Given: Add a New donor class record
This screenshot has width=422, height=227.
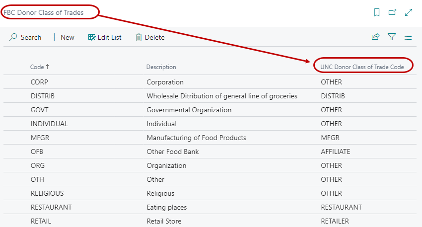Looking at the screenshot, I should click(63, 37).
